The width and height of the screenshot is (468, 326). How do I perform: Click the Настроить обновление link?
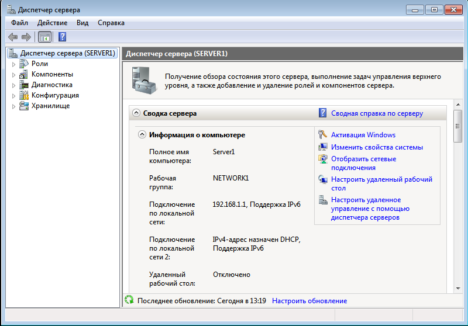tap(309, 301)
